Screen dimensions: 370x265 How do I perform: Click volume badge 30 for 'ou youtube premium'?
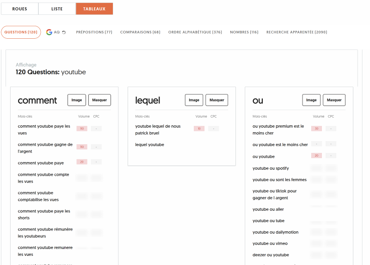click(x=316, y=129)
